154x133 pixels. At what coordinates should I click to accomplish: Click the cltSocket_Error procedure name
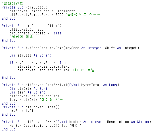[x=41, y=122]
